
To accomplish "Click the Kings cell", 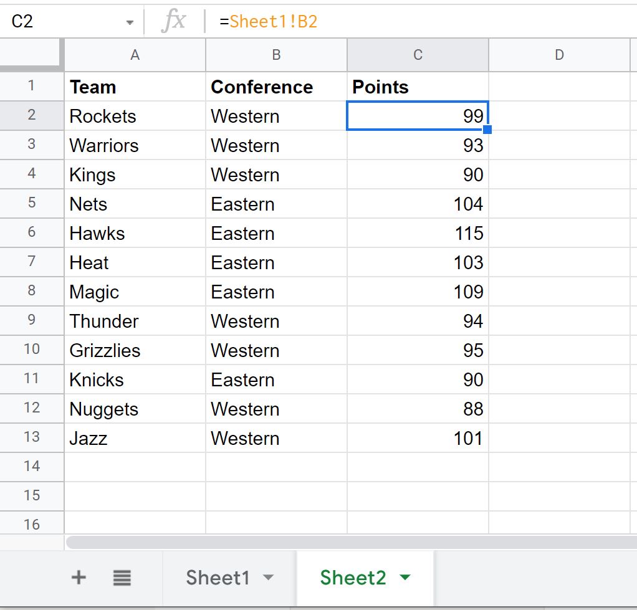I will pos(135,174).
